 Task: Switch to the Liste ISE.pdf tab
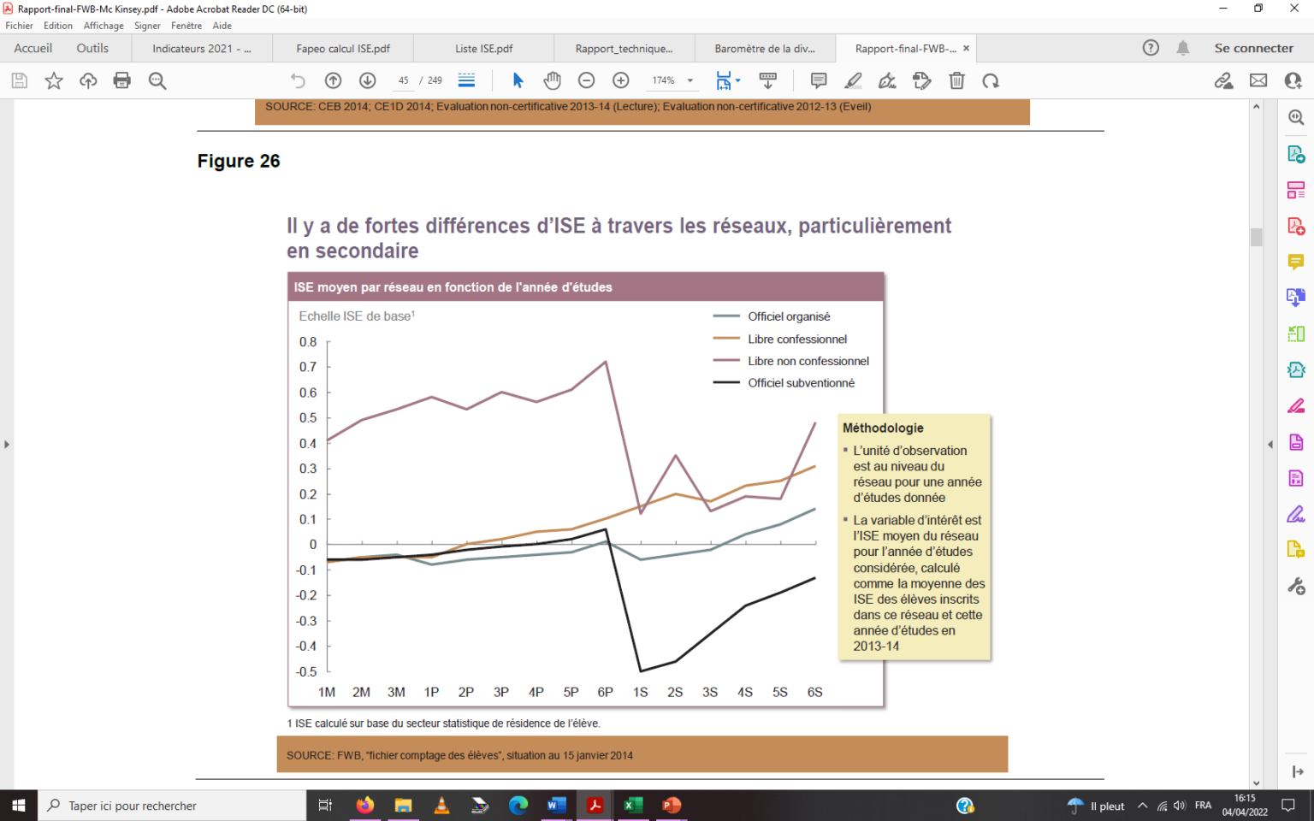[483, 49]
